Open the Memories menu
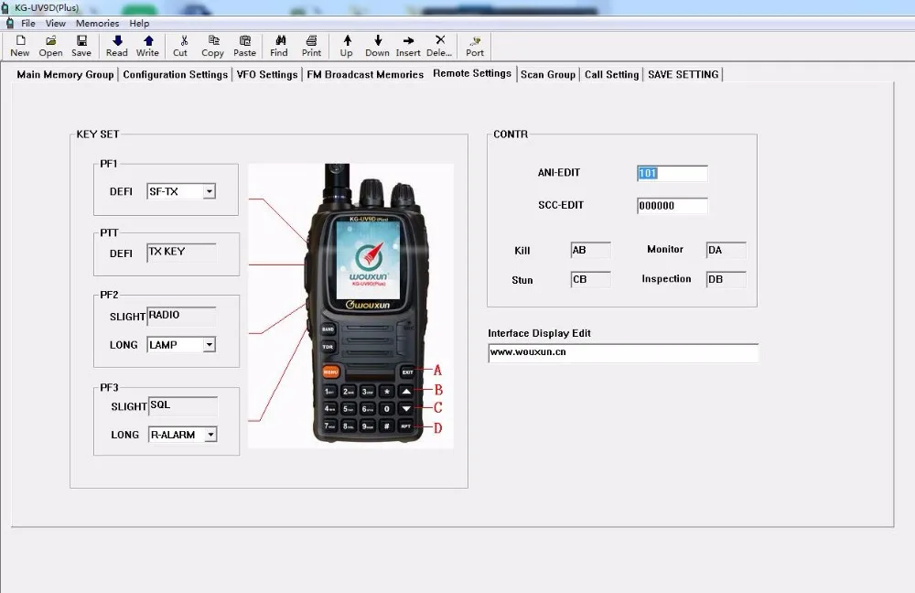The width and height of the screenshot is (915, 593). coord(97,23)
